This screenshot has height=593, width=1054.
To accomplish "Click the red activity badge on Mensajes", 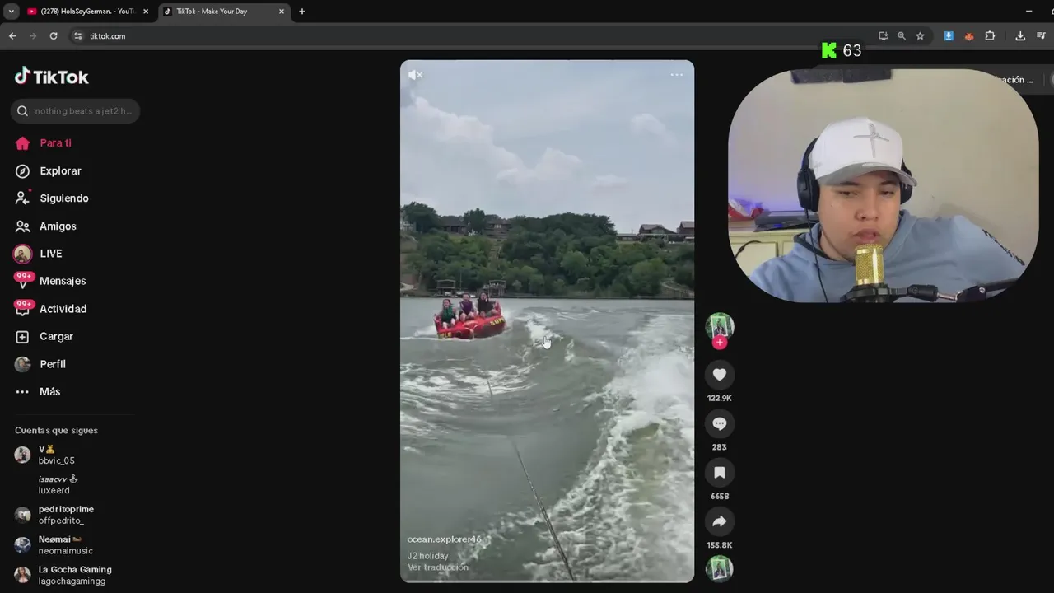I will point(24,276).
